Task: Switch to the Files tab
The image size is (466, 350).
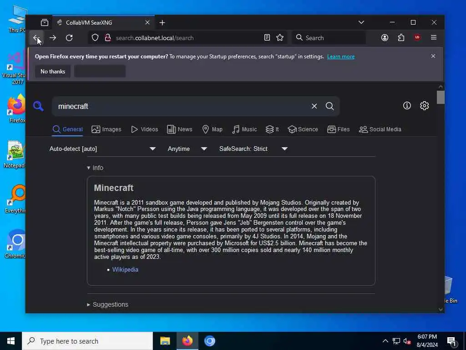Action: (338, 129)
